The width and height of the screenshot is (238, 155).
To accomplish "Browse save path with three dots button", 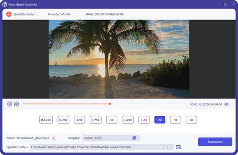I will click(169, 147).
